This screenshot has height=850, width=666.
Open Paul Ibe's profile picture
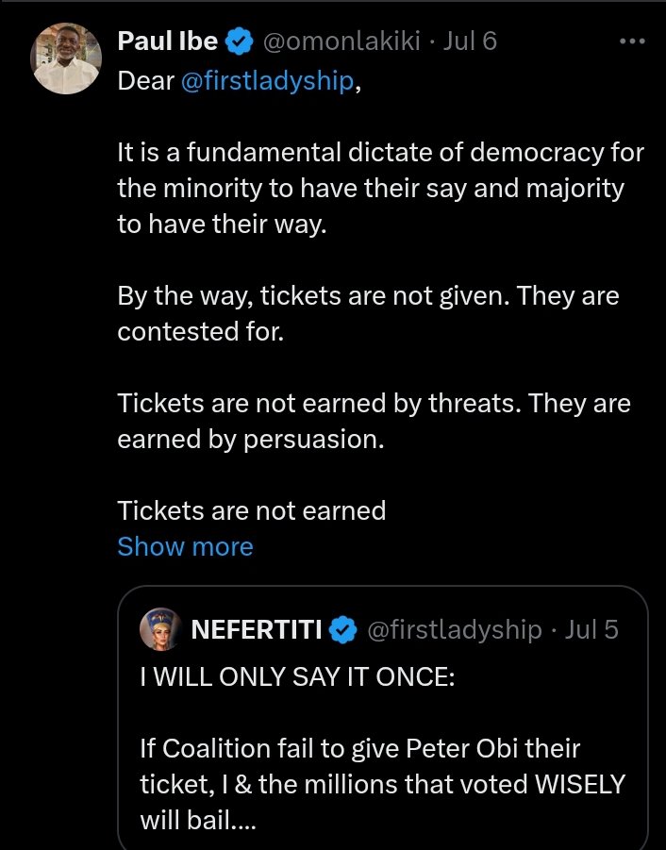point(67,59)
